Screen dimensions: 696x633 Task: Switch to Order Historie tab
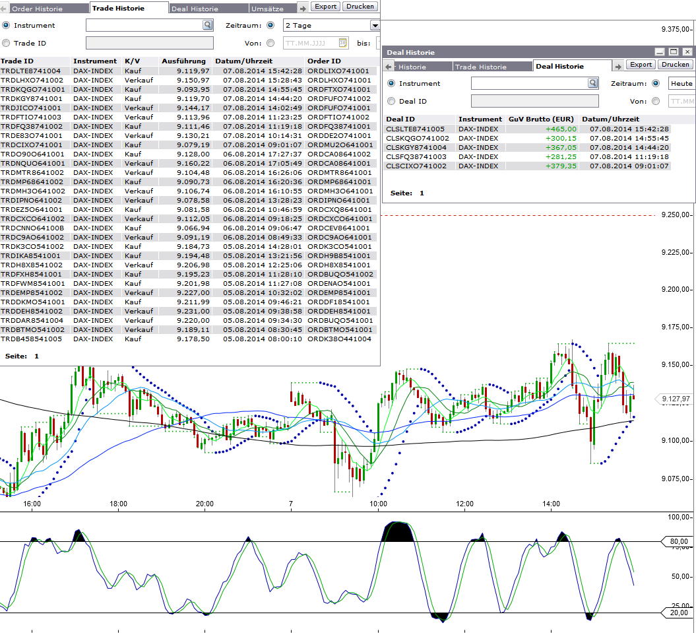pyautogui.click(x=48, y=9)
